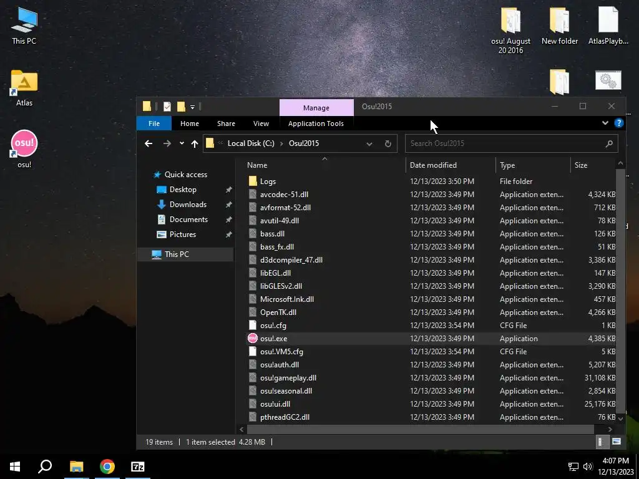This screenshot has height=479, width=639.
Task: Select osu!gameplay.dll file
Action: (288, 377)
